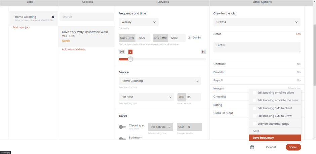Viewport: 316px width, 154px height.
Task: Check Edit booking email to client
Action: point(254,93)
